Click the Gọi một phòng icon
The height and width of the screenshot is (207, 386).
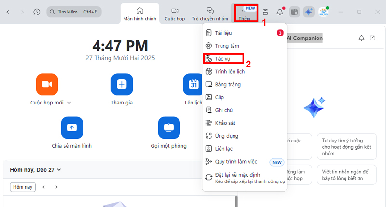click(169, 128)
